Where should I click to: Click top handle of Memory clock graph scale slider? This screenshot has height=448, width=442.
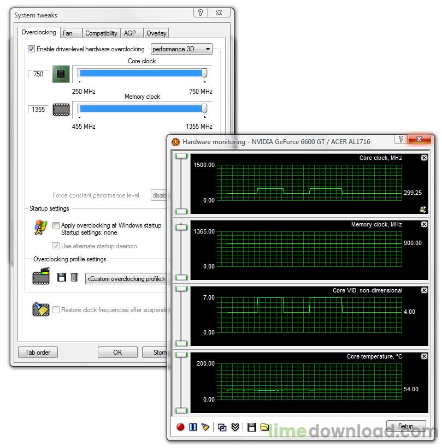coord(181,227)
